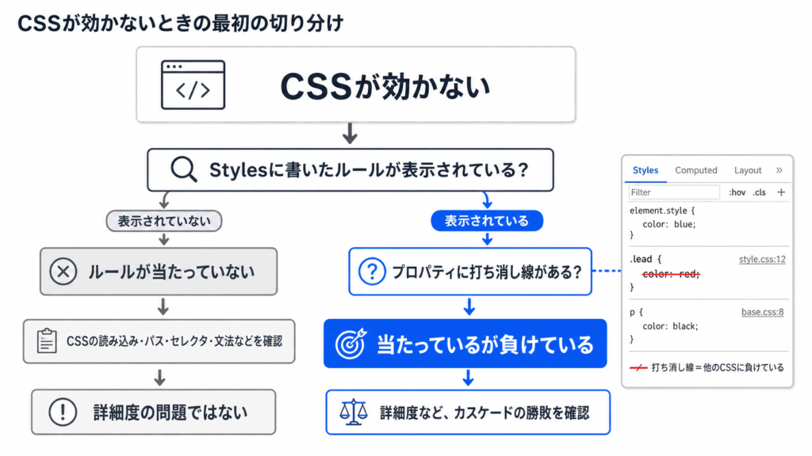Open the Layout tab
The height and width of the screenshot is (456, 812).
click(x=748, y=170)
